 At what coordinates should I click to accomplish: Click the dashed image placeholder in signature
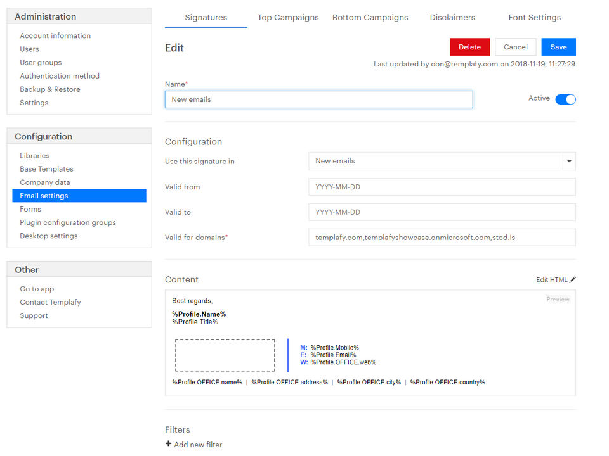pyautogui.click(x=225, y=355)
